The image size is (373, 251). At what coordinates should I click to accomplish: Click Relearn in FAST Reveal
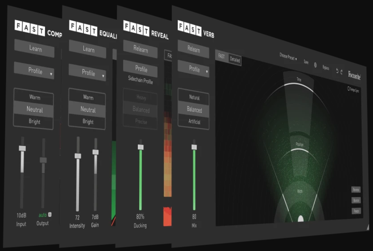(x=140, y=49)
